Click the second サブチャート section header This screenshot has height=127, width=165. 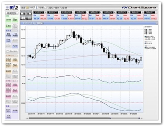pos(12,81)
